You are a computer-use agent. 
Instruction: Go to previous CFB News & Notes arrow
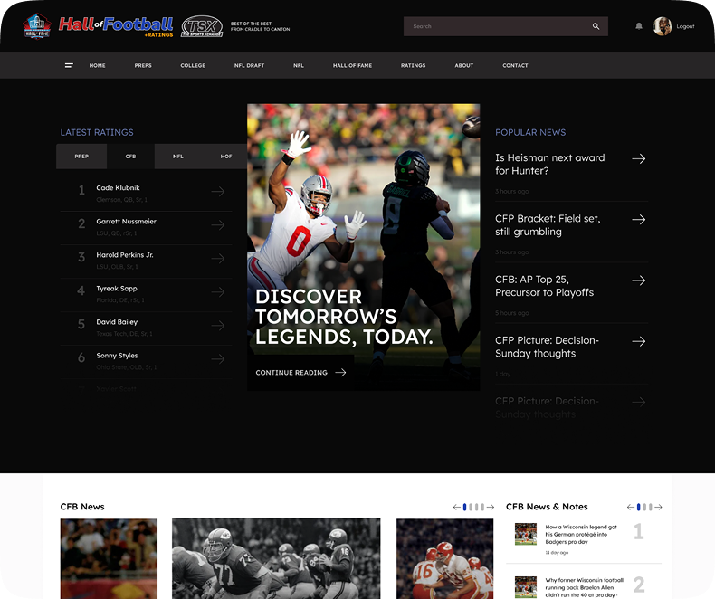coord(631,507)
